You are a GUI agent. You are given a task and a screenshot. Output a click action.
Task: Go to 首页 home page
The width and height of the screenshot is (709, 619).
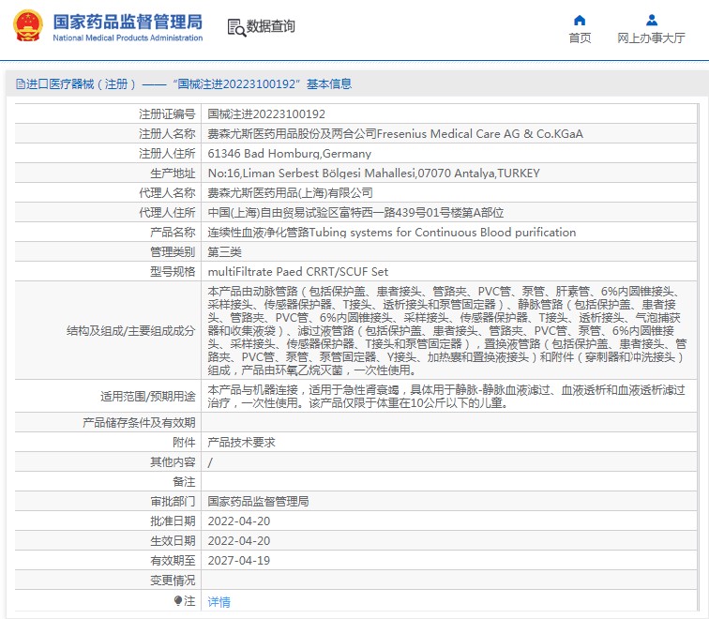[x=580, y=38]
